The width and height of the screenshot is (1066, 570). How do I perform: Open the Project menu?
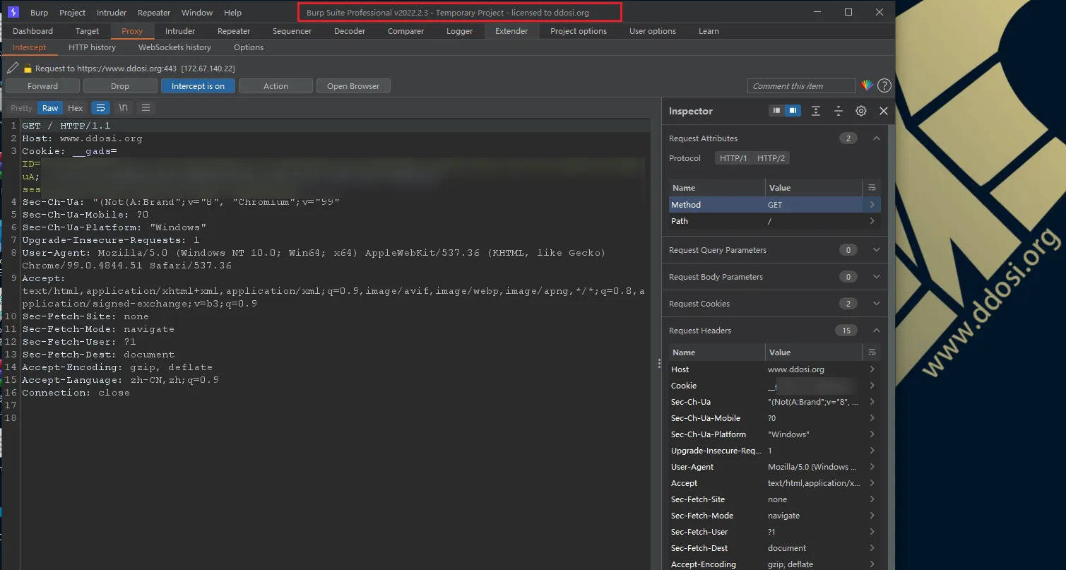[x=72, y=13]
